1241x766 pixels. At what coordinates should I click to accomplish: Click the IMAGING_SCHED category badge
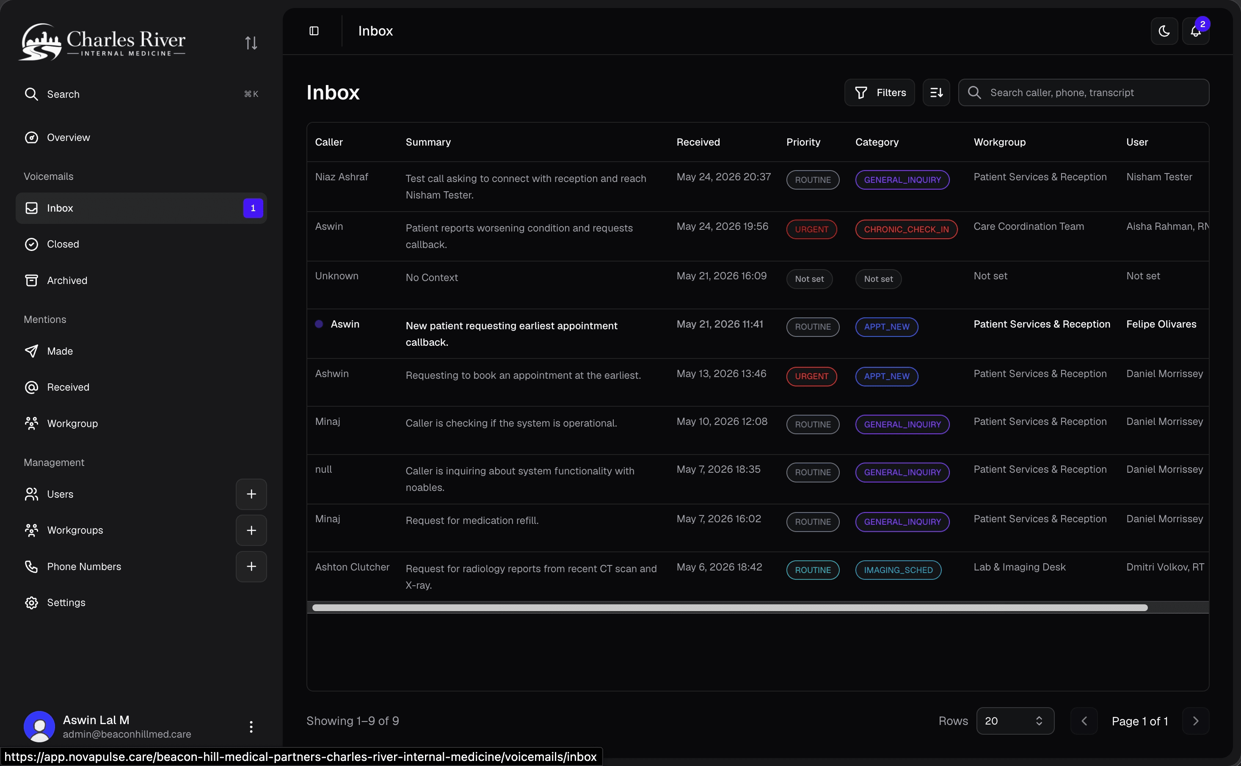tap(898, 570)
